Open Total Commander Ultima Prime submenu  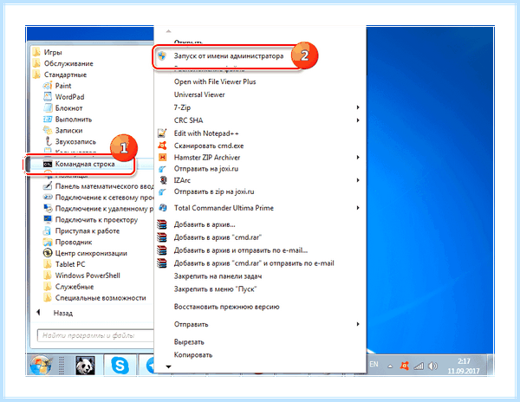pyautogui.click(x=260, y=208)
